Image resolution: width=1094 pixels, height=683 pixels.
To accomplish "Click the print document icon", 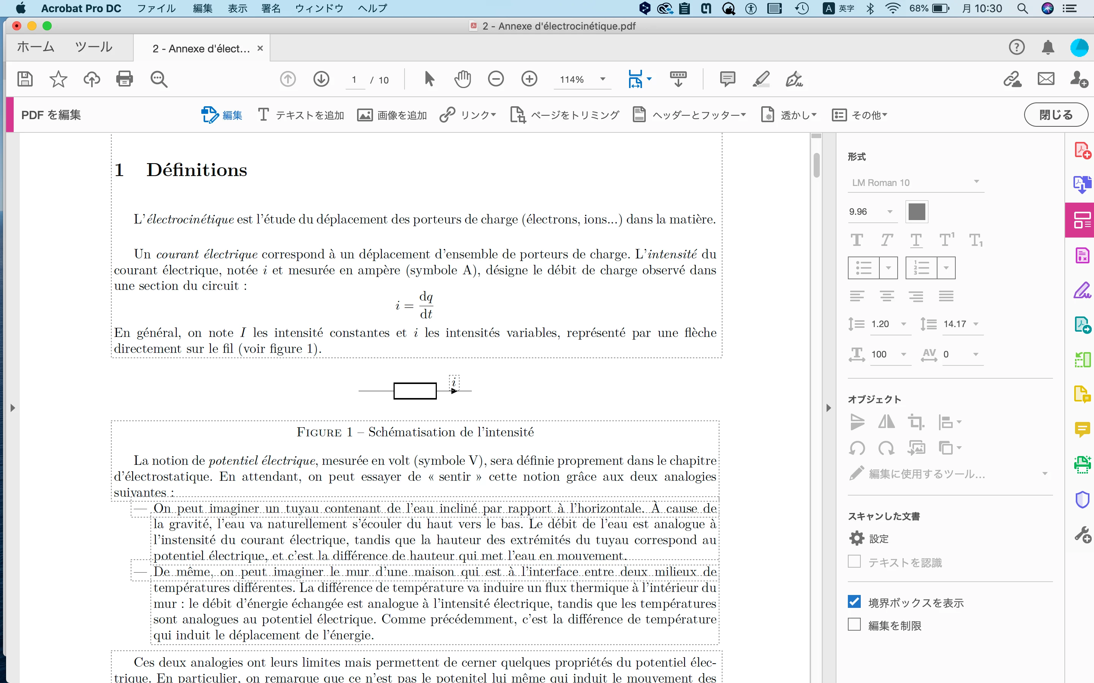I will coord(124,79).
